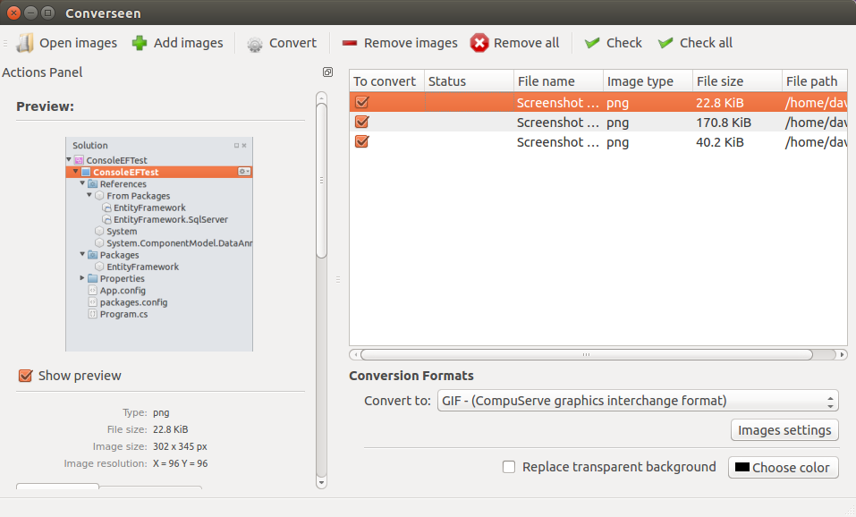Image resolution: width=856 pixels, height=517 pixels.
Task: Click the Convert gear icon
Action: pos(254,44)
